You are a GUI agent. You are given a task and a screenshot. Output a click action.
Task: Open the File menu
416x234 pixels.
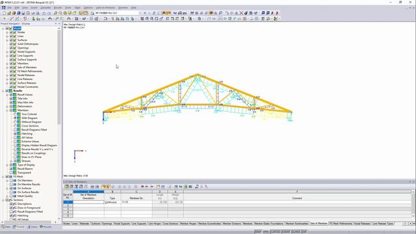(x=10, y=8)
